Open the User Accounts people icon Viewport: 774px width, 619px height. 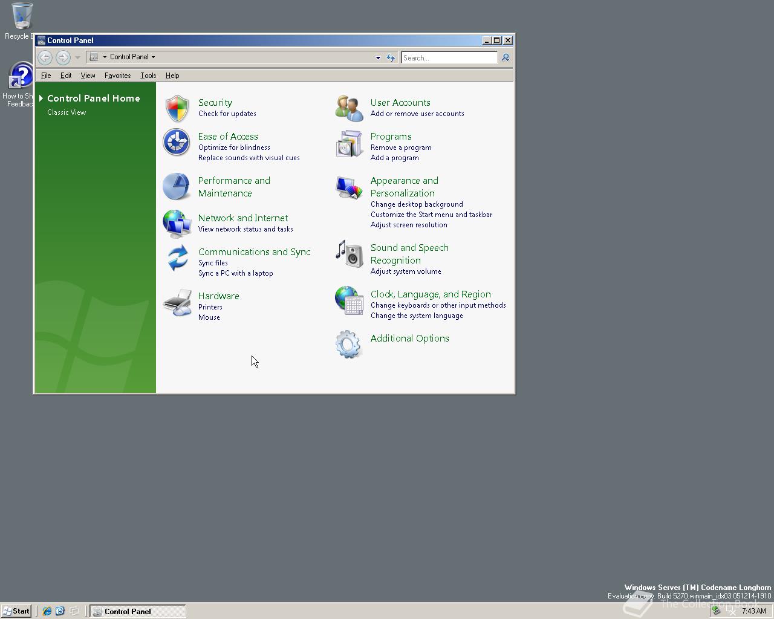349,108
